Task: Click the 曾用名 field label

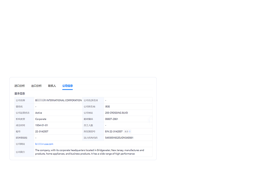Action: [x=19, y=107]
